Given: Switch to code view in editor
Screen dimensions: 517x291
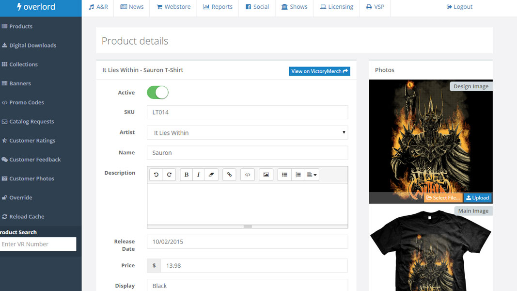Looking at the screenshot, I should pyautogui.click(x=248, y=175).
